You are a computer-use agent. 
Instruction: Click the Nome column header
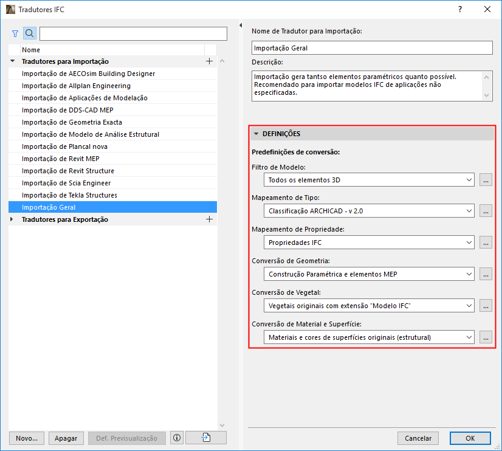click(112, 50)
